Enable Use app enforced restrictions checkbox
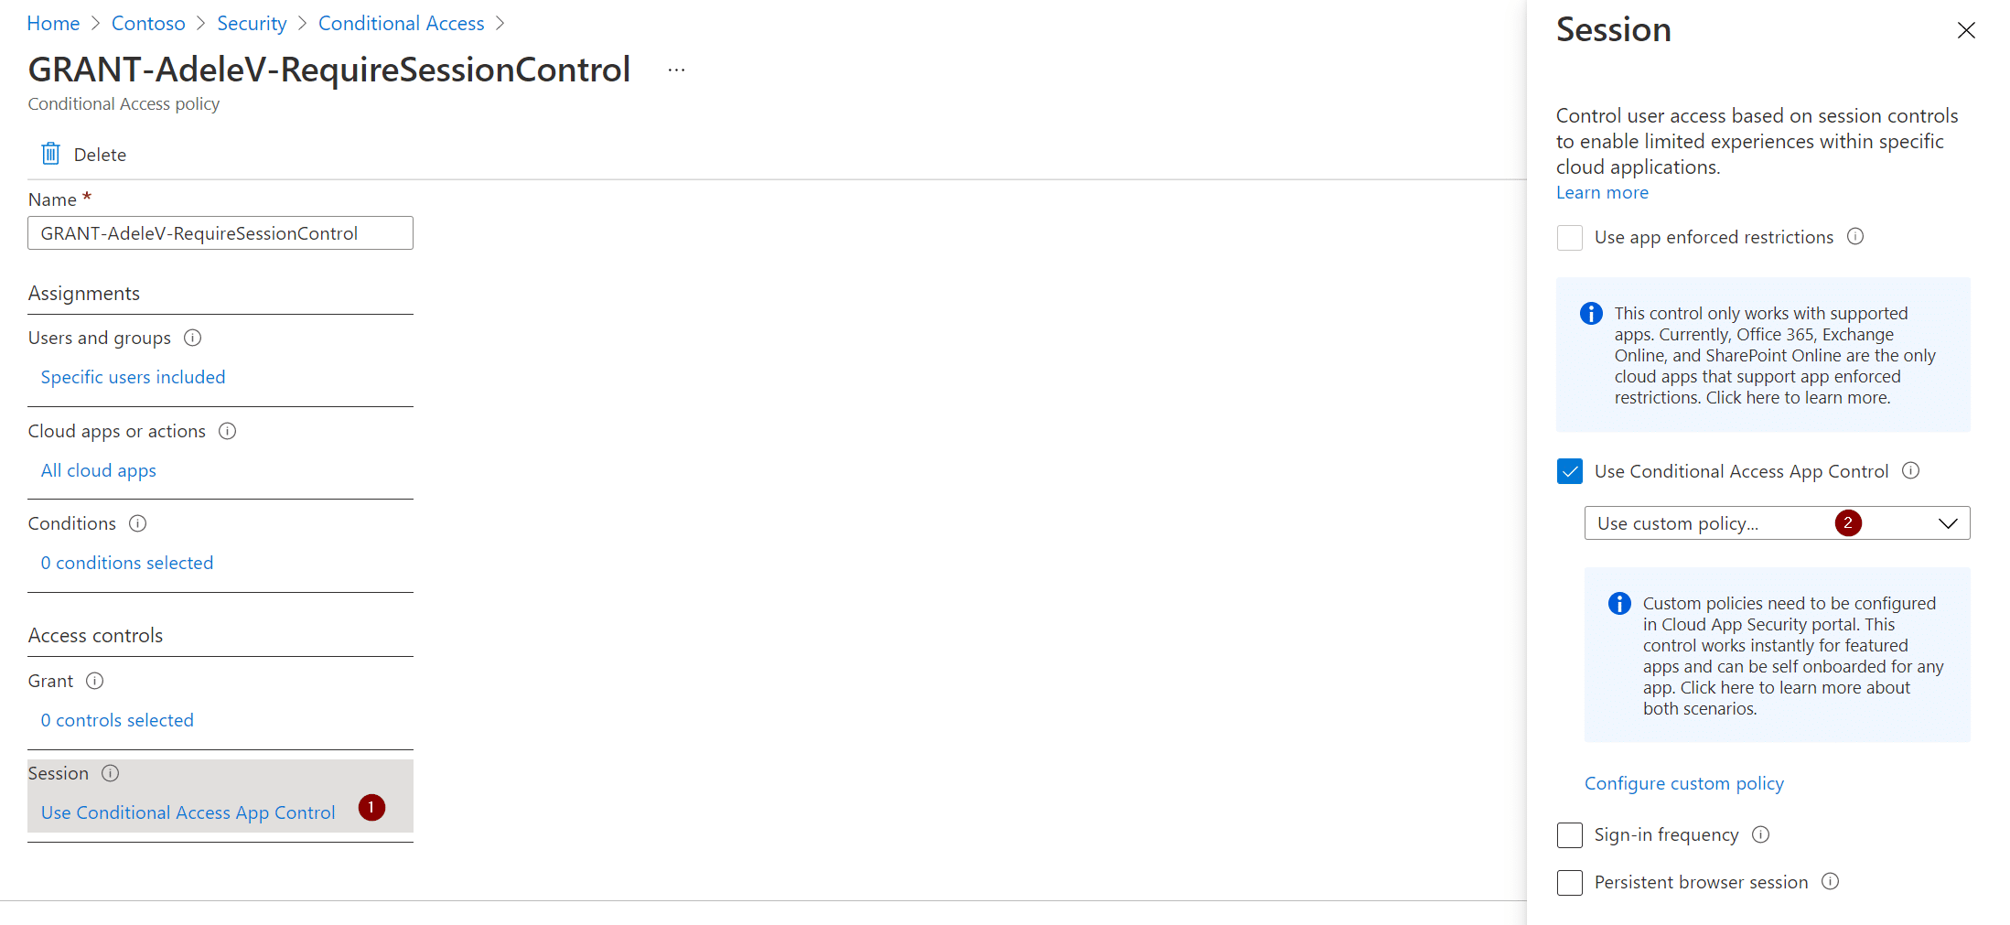Viewport: 2010px width, 925px height. (x=1570, y=238)
